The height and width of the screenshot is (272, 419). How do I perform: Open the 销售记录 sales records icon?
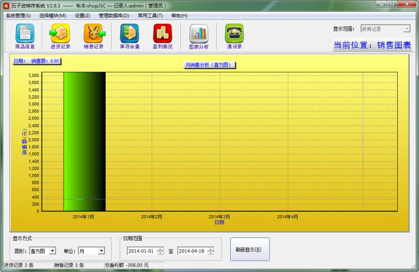point(94,36)
